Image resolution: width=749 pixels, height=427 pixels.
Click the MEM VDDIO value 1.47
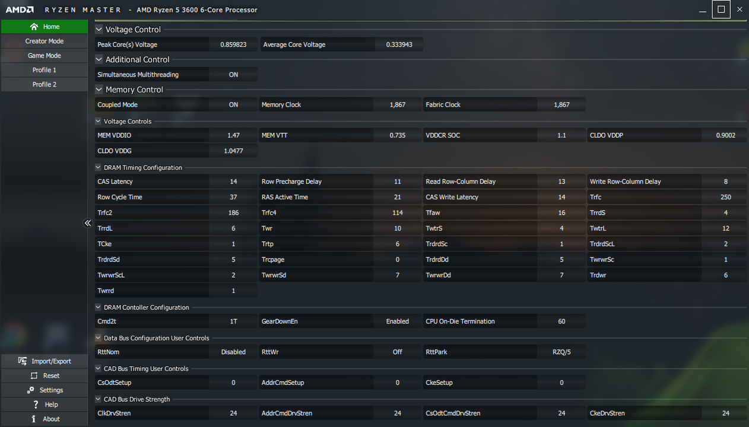[233, 135]
